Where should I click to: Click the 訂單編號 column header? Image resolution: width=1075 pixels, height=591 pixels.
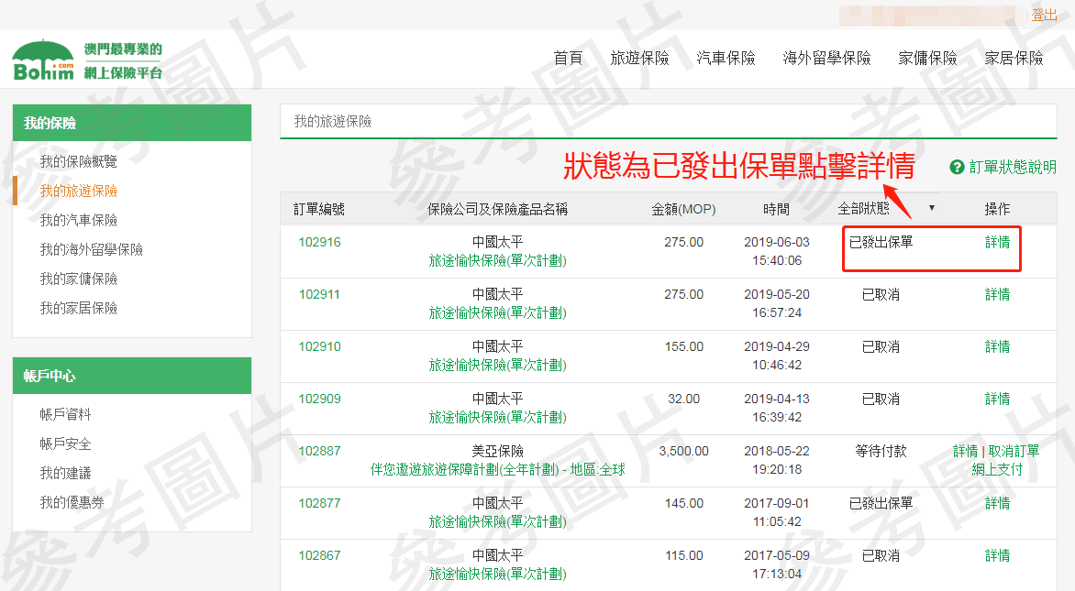coord(319,209)
